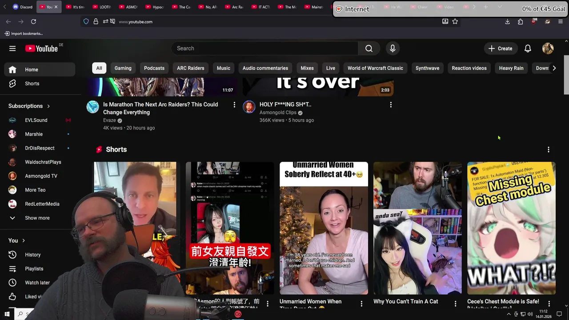Click the search magnifier button
This screenshot has height=320, width=569.
369,48
